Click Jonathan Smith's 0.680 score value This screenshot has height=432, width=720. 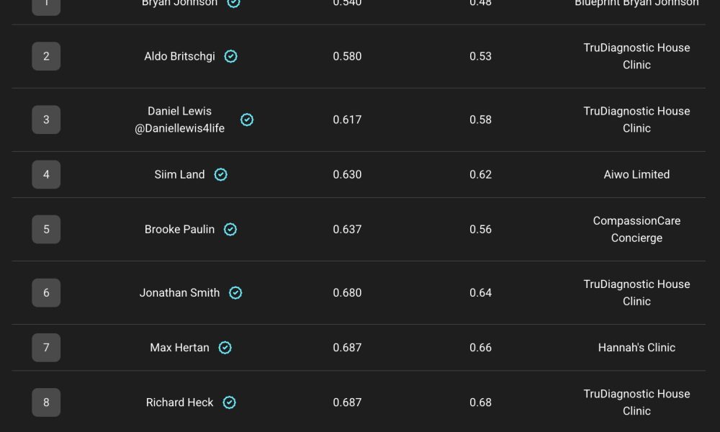pyautogui.click(x=347, y=292)
